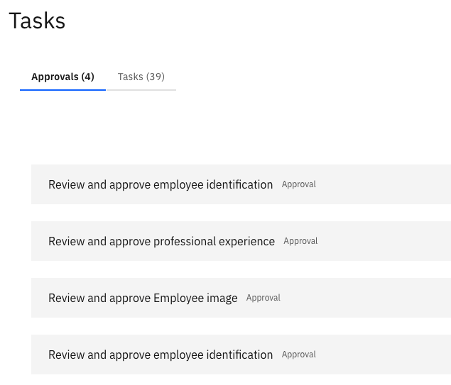The width and height of the screenshot is (451, 385).
Task: Open the Tasks (39) tab
Action: [141, 77]
